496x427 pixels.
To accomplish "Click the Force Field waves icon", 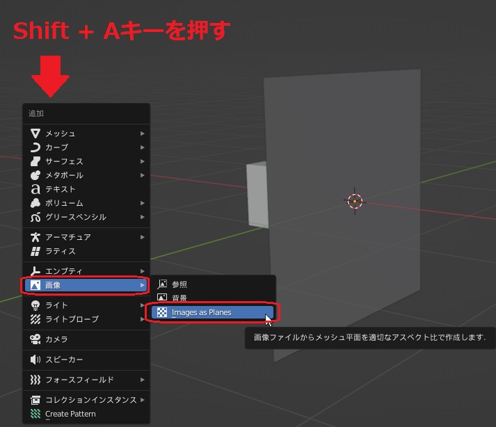I will (35, 380).
